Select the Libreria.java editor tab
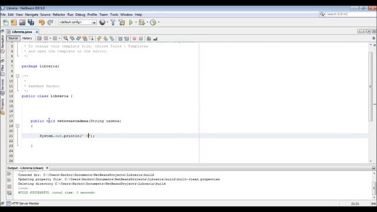The image size is (377, 212). [x=22, y=32]
